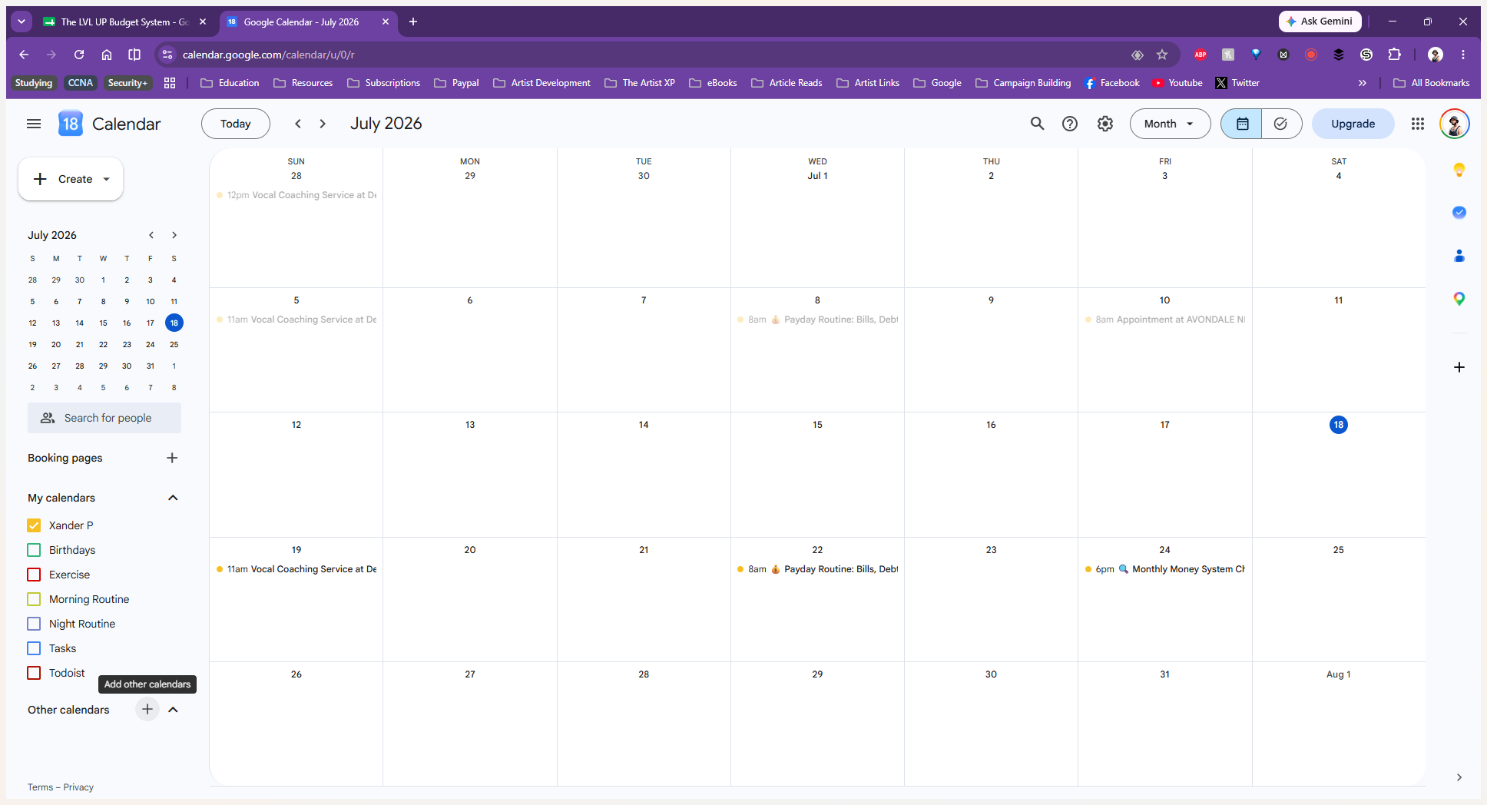Open the Terms link

41,787
